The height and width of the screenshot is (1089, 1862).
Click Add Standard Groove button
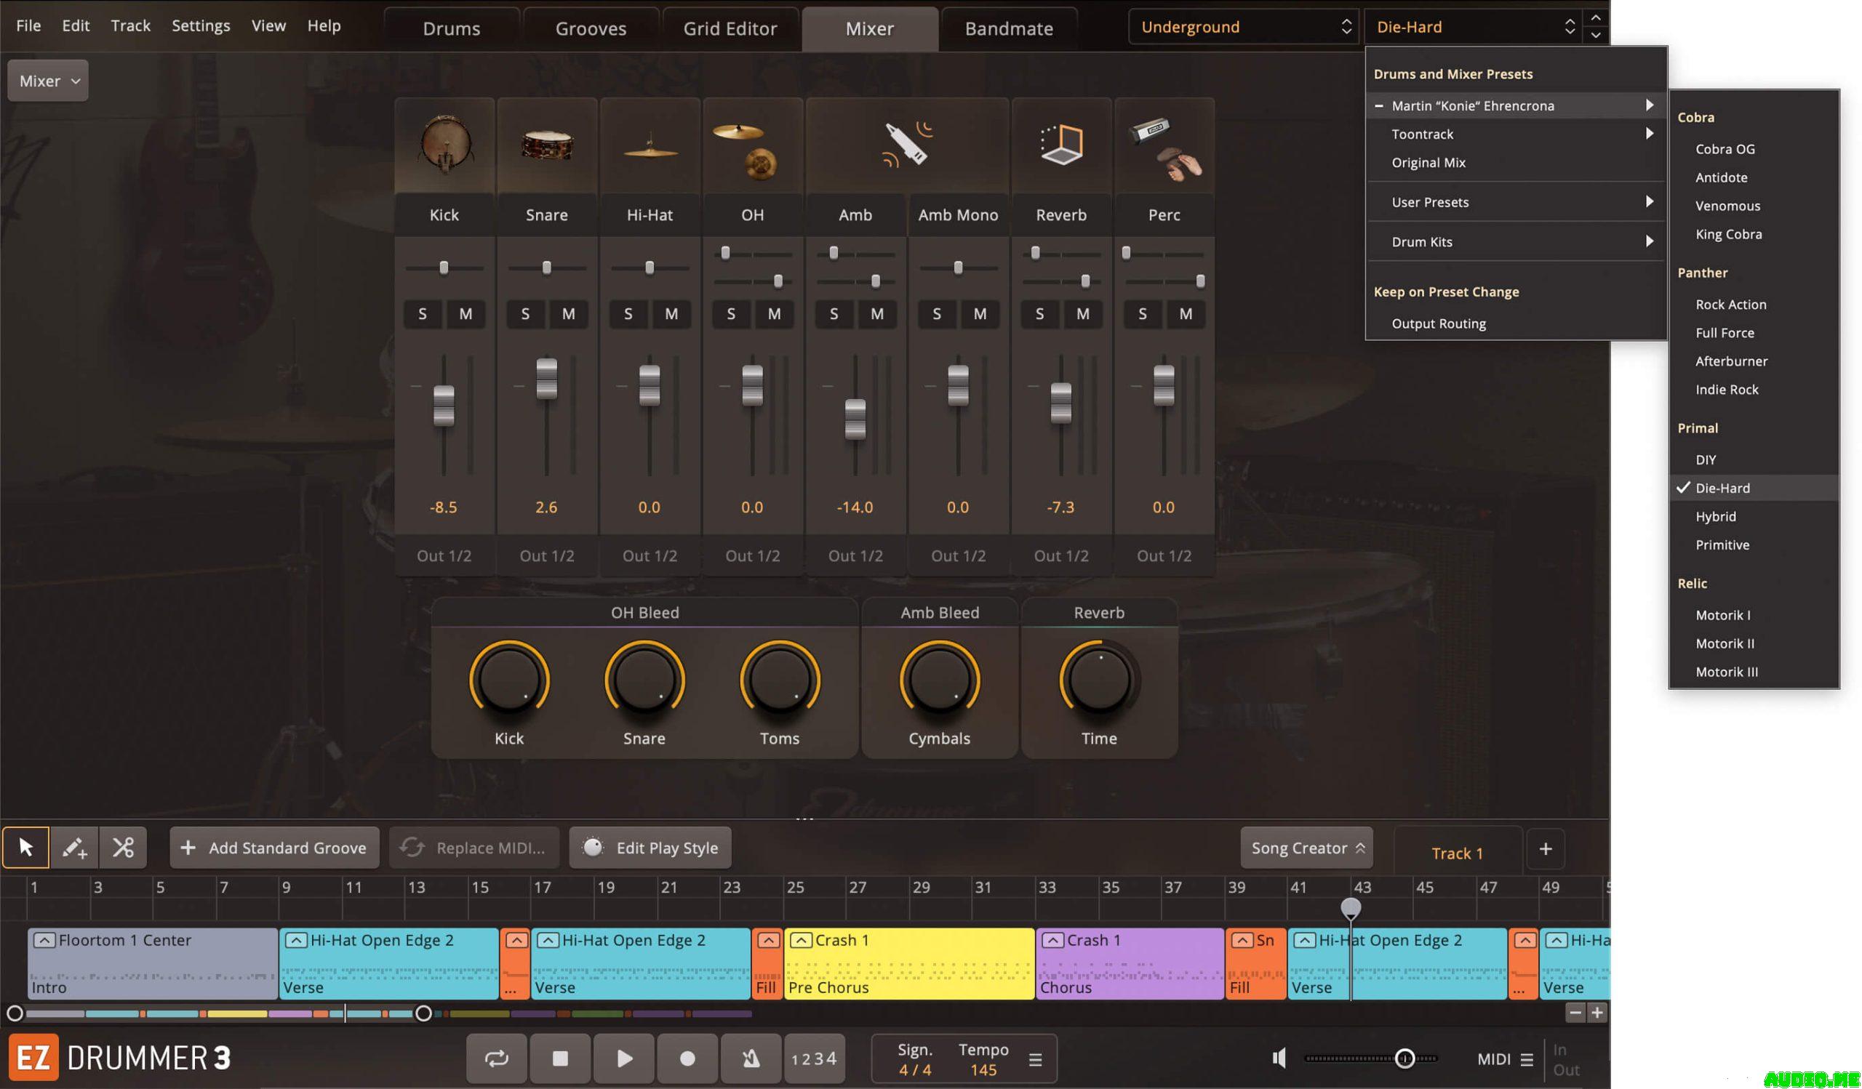tap(274, 848)
